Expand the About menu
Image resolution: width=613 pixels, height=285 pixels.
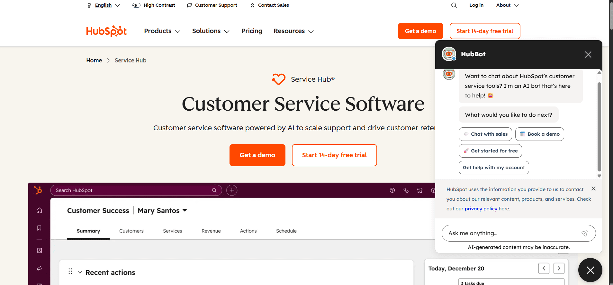[507, 5]
